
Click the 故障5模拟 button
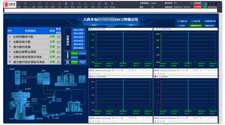pos(78,44)
